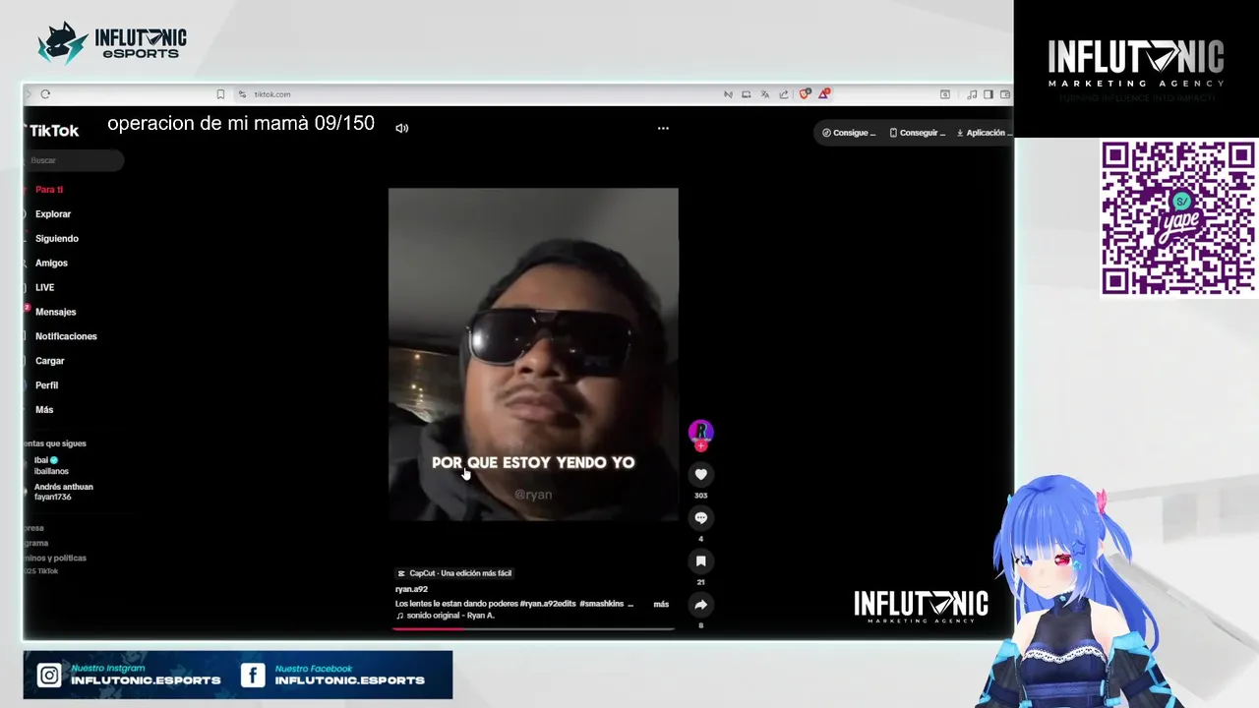
Task: Open Mensajes in sidebar
Action: tap(55, 312)
